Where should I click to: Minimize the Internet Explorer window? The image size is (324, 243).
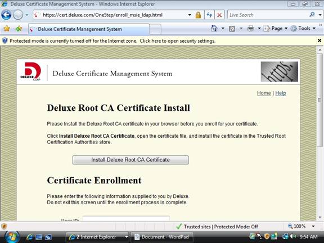click(x=293, y=4)
